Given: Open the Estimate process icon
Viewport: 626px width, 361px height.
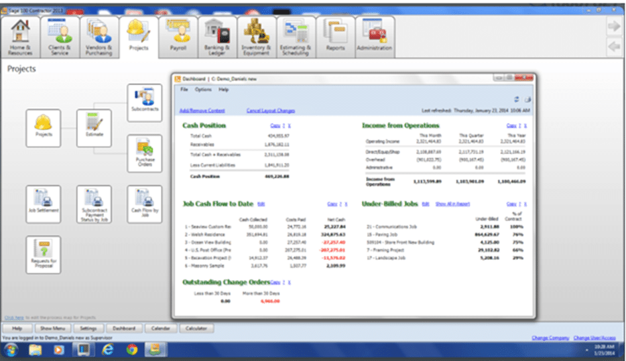Looking at the screenshot, I should pos(94,128).
